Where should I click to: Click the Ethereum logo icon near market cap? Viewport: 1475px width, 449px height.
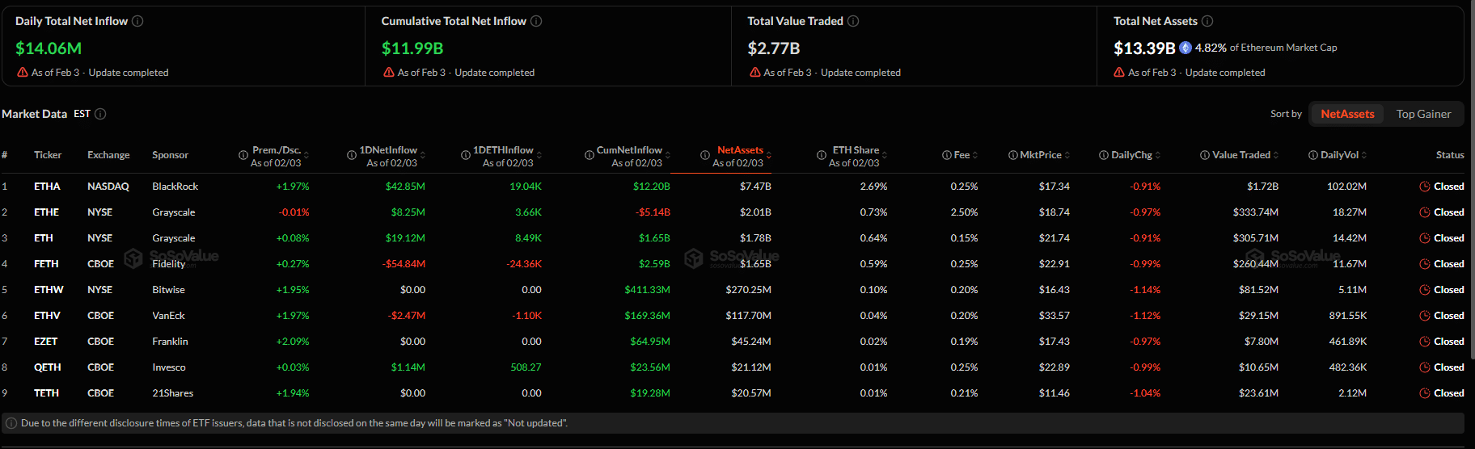pos(1185,48)
